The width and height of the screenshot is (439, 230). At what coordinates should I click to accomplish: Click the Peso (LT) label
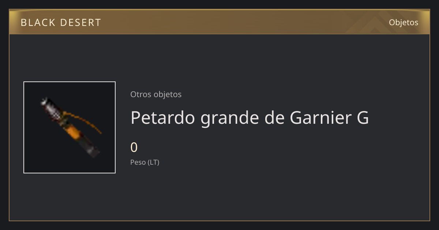coord(145,162)
